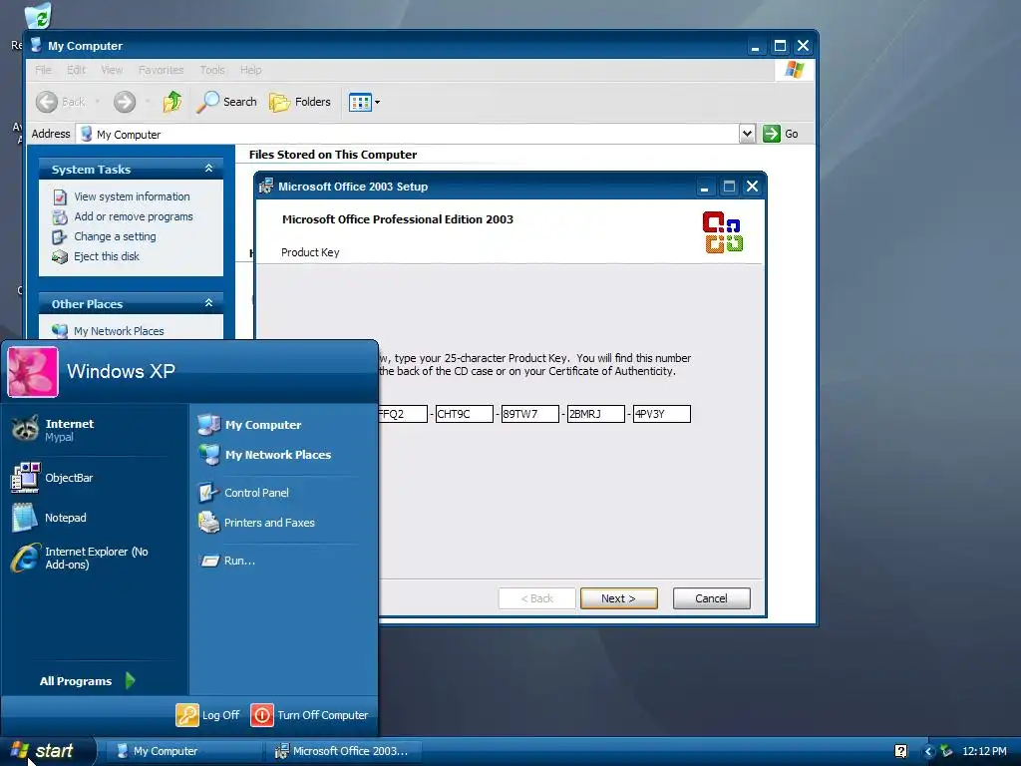
Task: Click the user picture in Start menu
Action: [x=33, y=372]
